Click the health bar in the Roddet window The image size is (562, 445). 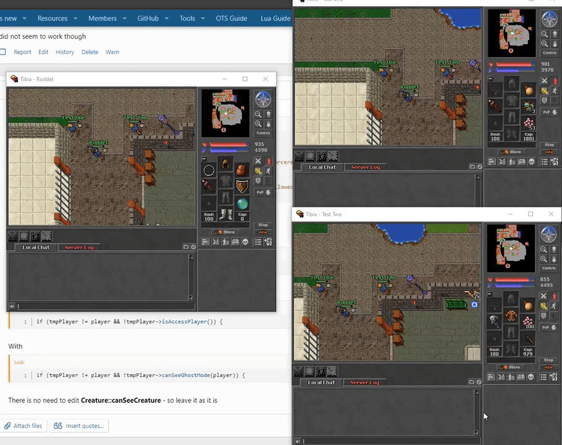point(229,145)
